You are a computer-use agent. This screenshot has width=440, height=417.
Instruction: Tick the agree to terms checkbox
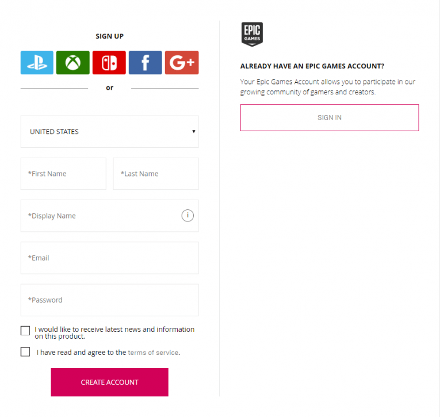tap(25, 352)
